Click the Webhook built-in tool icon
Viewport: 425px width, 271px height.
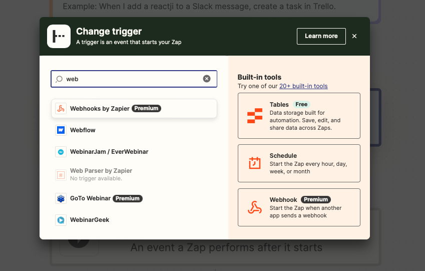[255, 207]
